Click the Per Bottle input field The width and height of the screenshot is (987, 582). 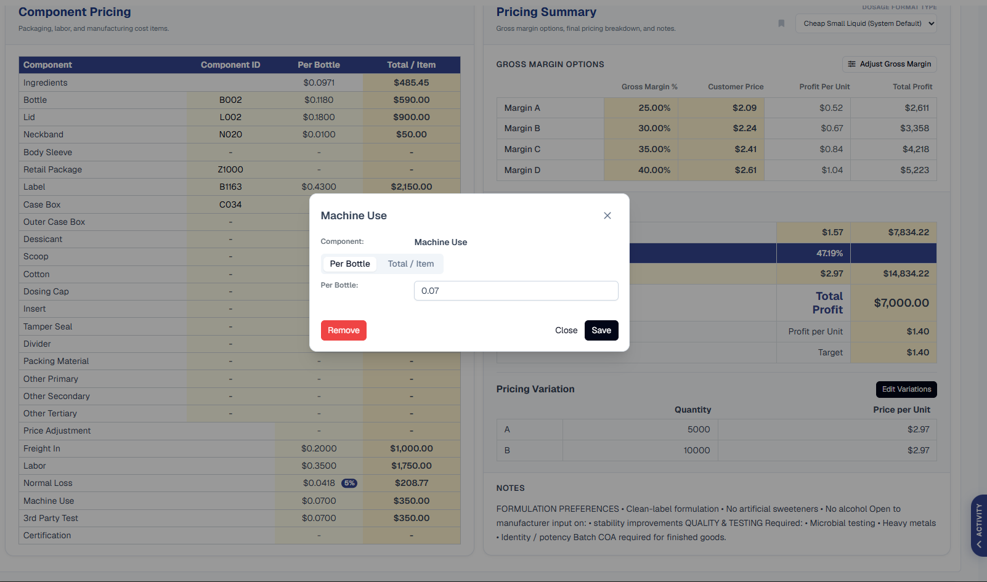click(516, 291)
